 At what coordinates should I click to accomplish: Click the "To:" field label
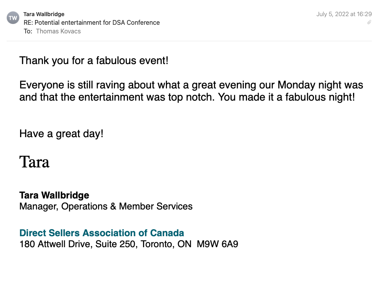28,31
